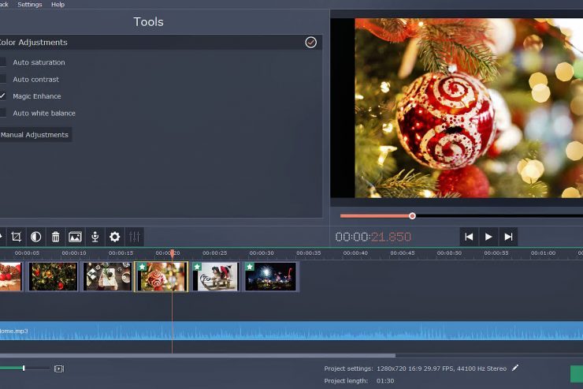The image size is (583, 389).
Task: Select the gift wrapping table clip
Action: coord(107,277)
